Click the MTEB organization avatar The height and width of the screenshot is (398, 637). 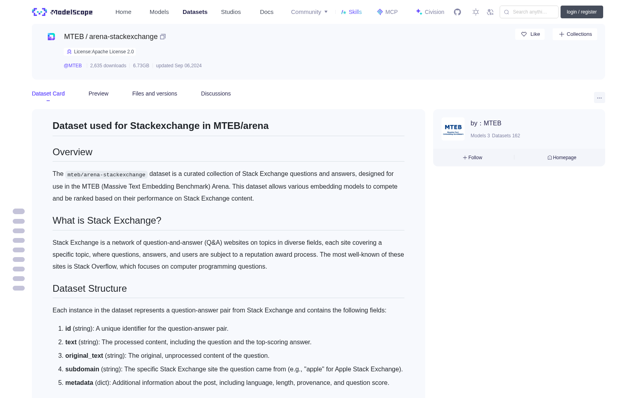click(x=453, y=129)
